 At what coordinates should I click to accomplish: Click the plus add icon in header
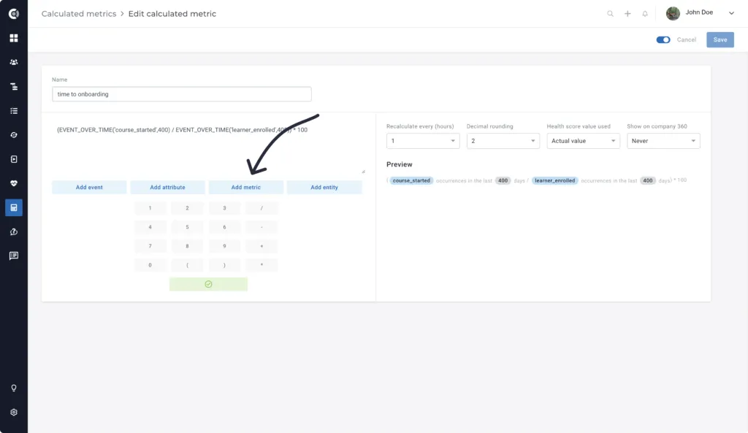coord(627,14)
